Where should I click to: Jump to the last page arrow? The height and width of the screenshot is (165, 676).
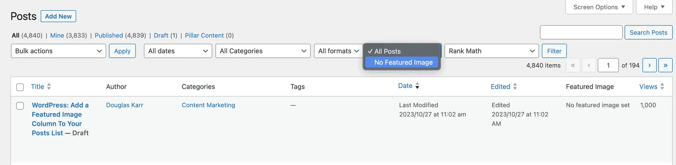(x=665, y=65)
